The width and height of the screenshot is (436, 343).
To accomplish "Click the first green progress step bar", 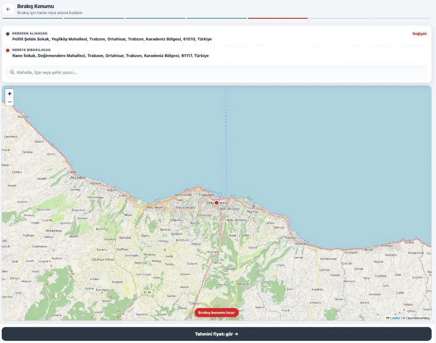I will (x=33, y=18).
